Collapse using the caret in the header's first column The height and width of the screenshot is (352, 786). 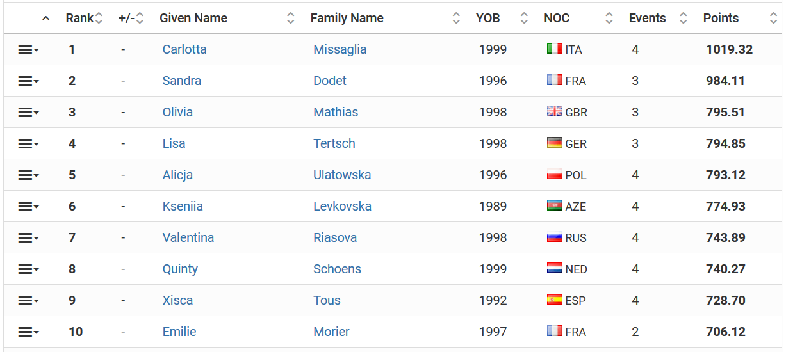click(x=45, y=19)
